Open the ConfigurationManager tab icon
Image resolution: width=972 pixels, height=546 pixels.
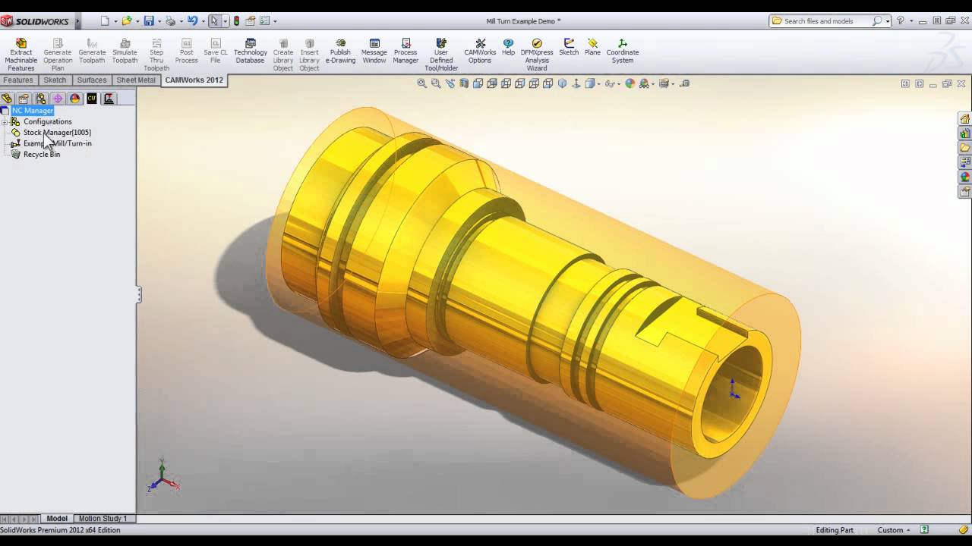[x=41, y=99]
